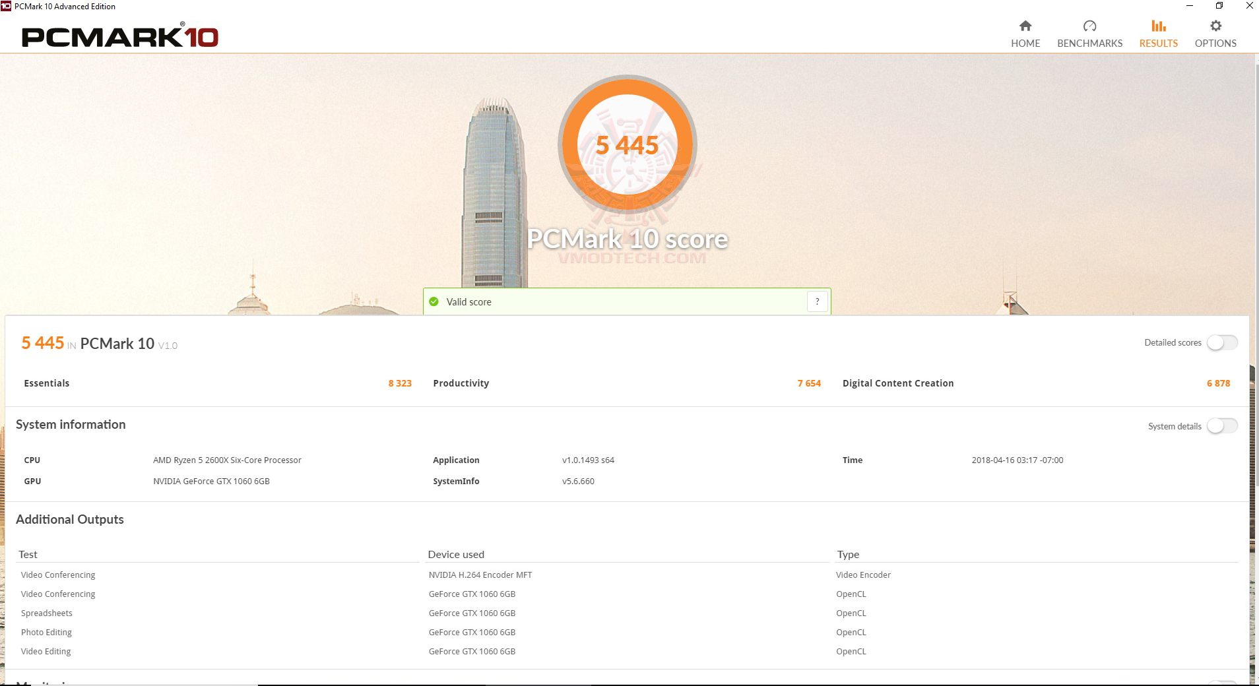Viewport: 1259px width, 686px height.
Task: Click the NVIDIA GeForce GTX 1060 6GB GPU value
Action: pos(211,482)
